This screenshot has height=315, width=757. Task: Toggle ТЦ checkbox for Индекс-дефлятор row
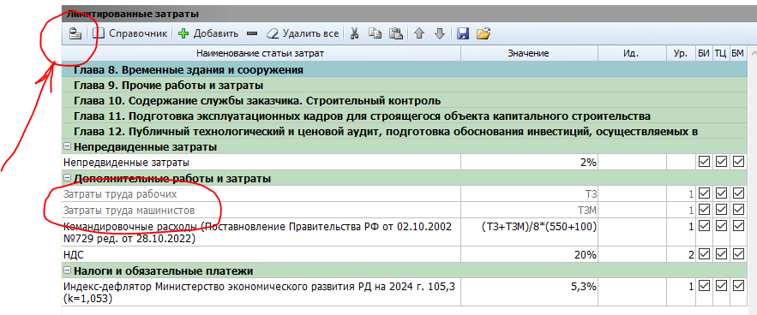coord(721,286)
